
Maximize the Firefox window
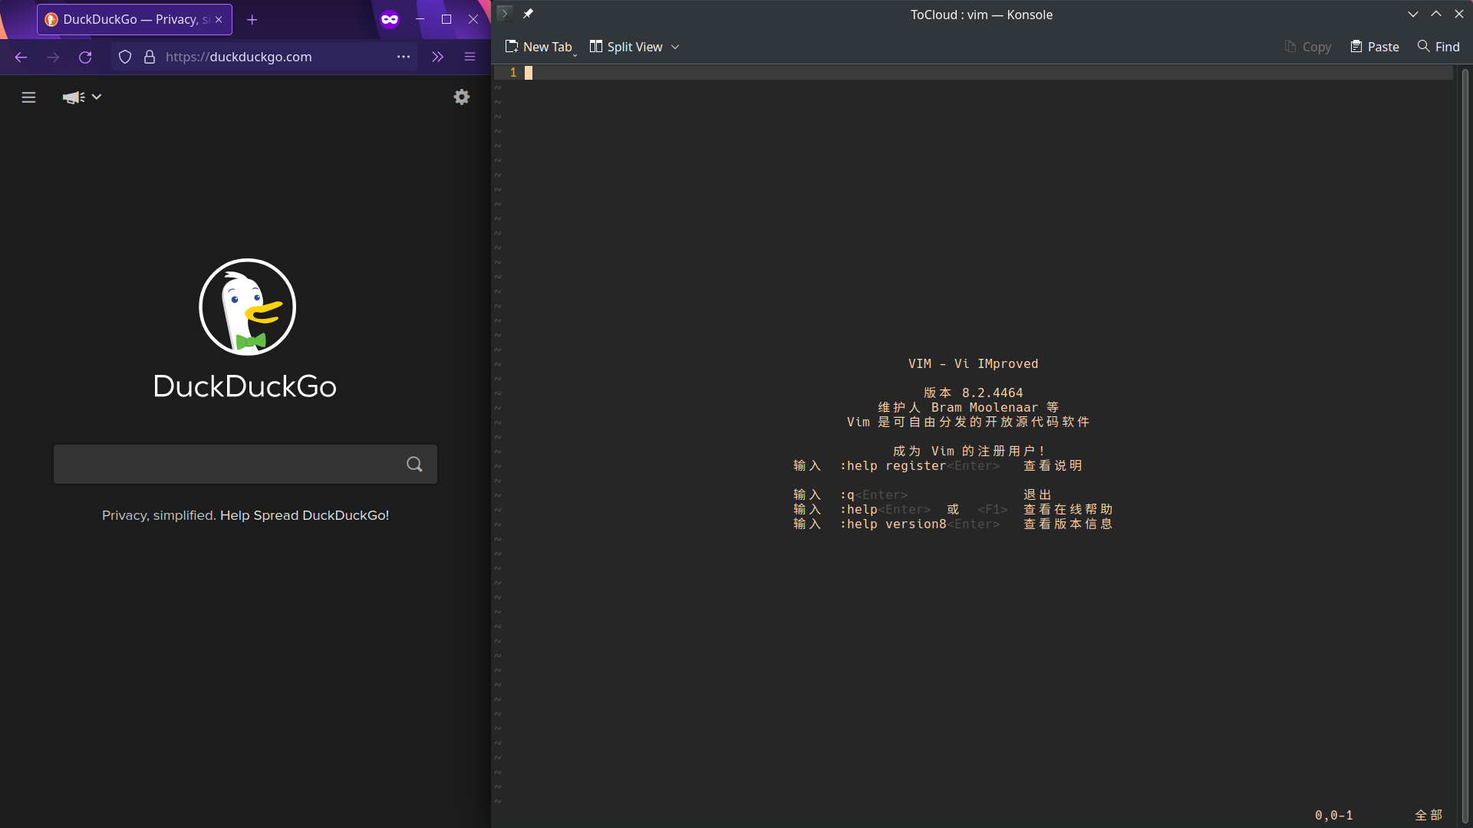click(447, 19)
